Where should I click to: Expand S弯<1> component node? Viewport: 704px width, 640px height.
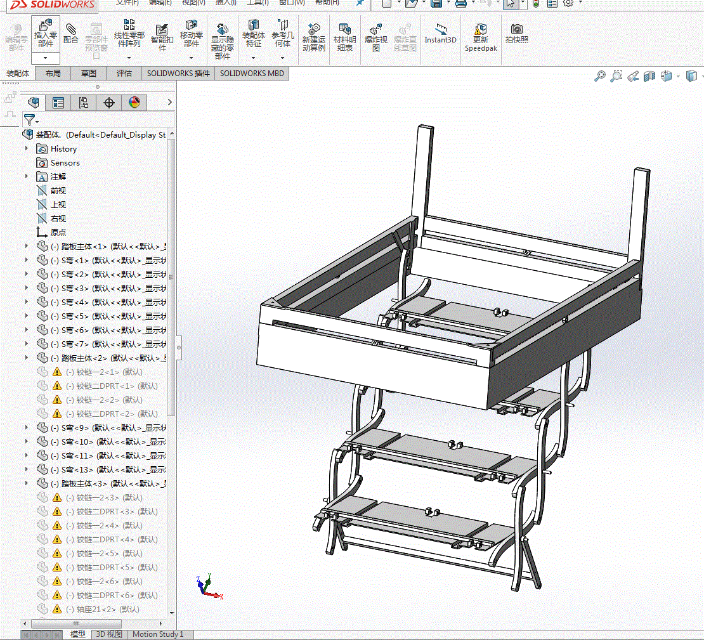[x=27, y=259]
